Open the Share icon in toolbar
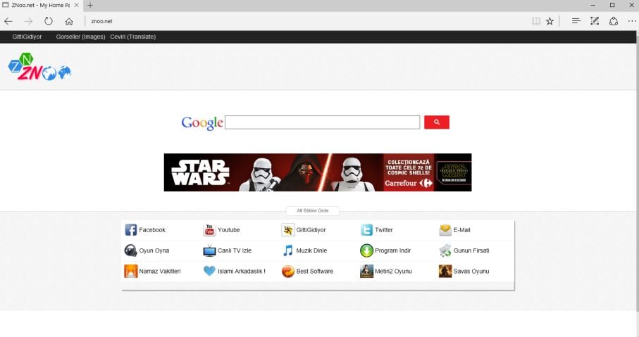The width and height of the screenshot is (639, 337). [614, 21]
